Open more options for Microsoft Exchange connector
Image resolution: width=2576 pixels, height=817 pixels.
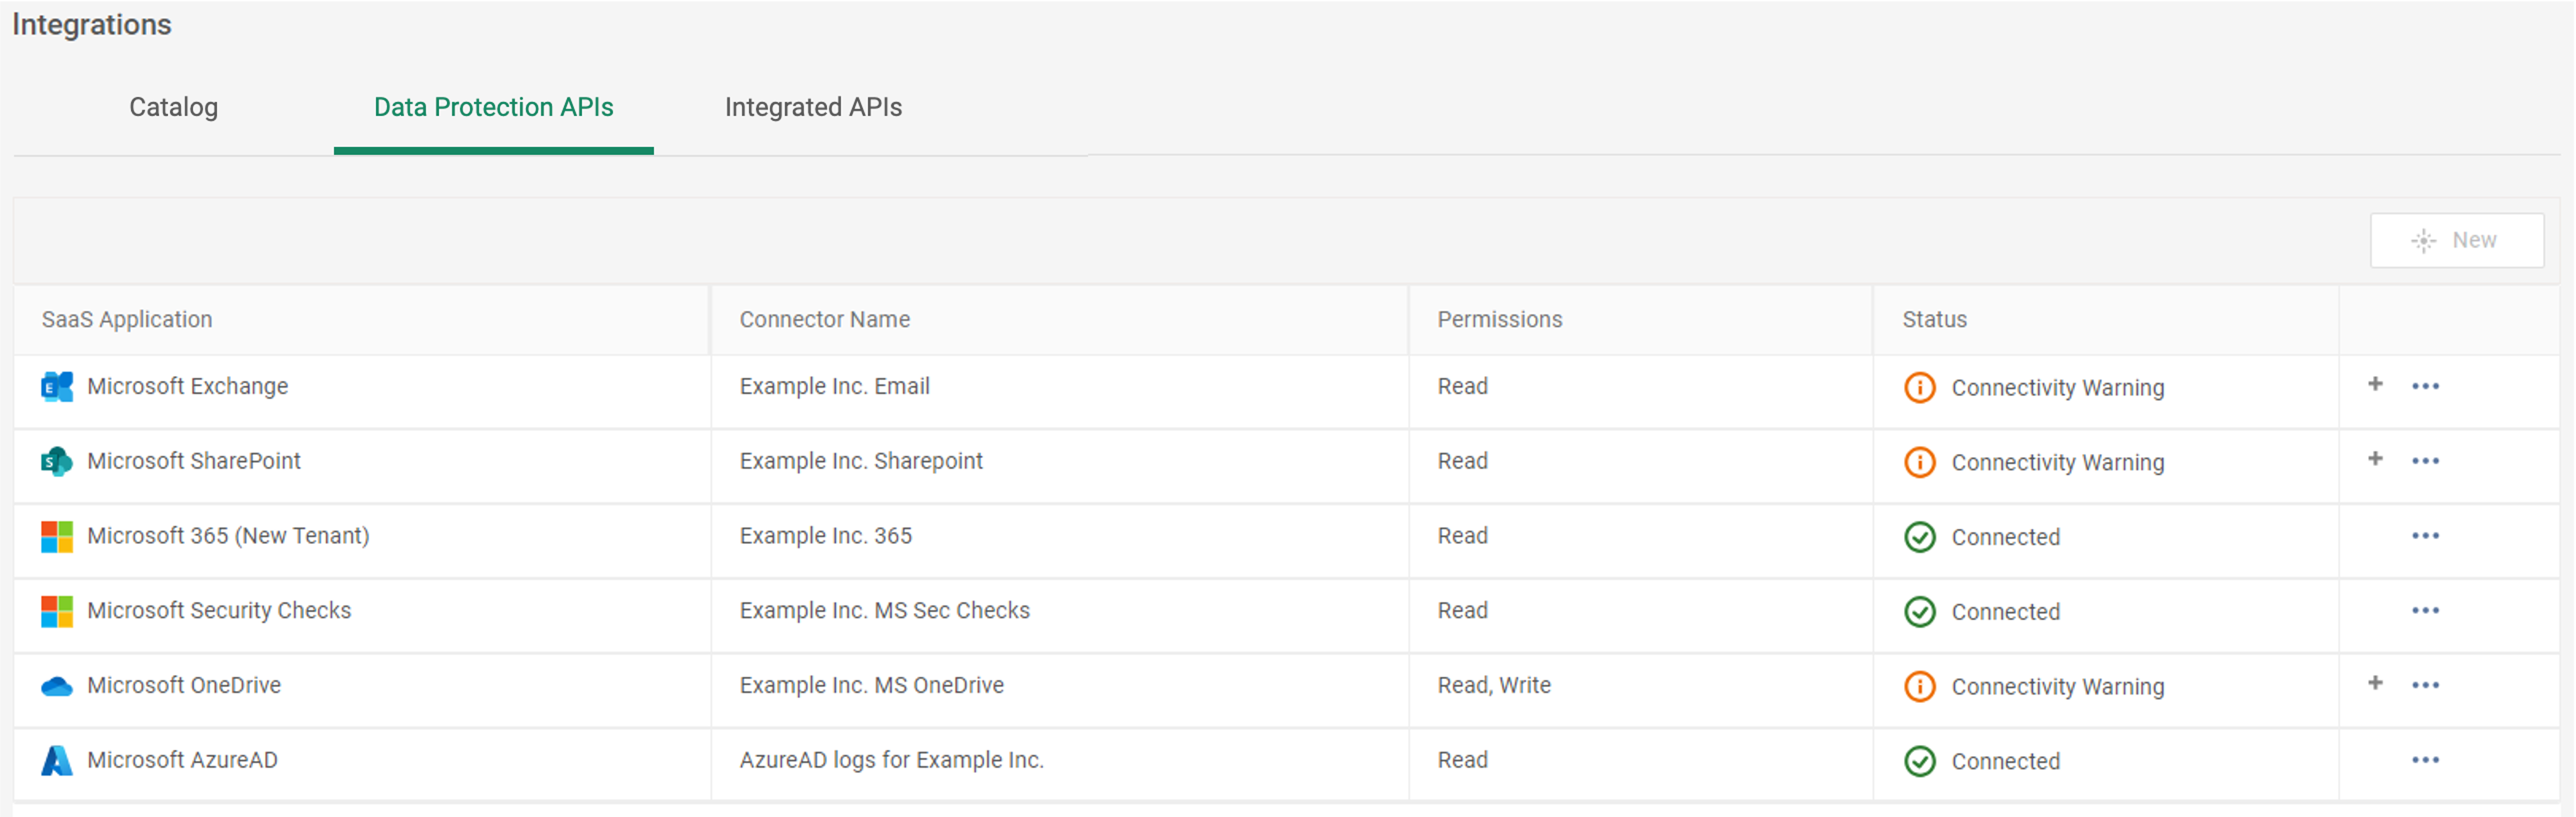click(2425, 386)
